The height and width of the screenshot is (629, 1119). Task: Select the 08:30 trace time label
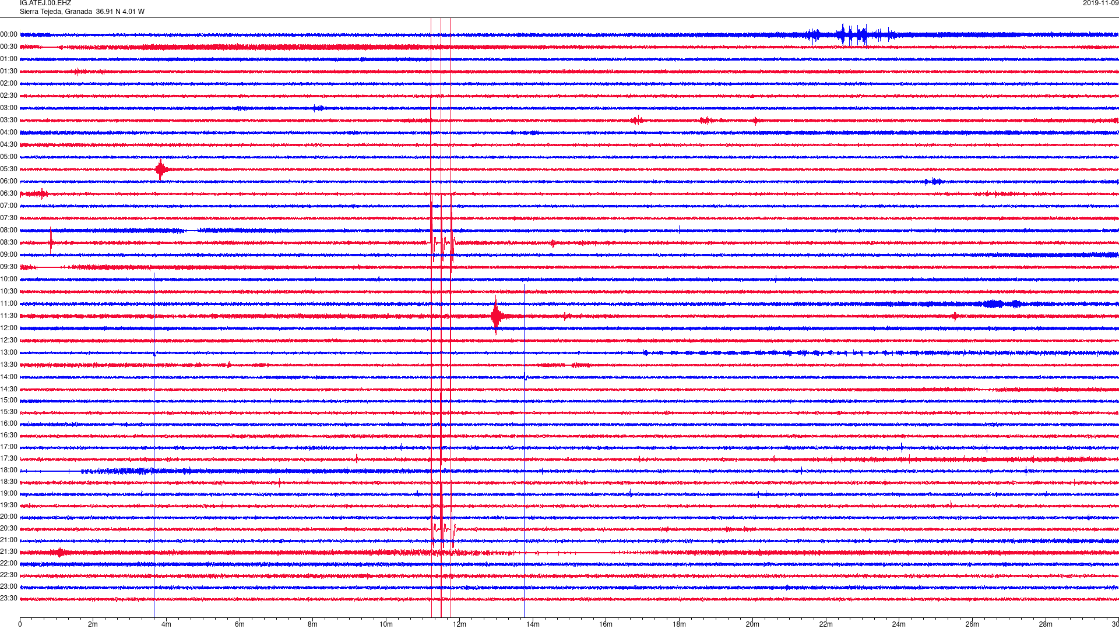coord(9,242)
